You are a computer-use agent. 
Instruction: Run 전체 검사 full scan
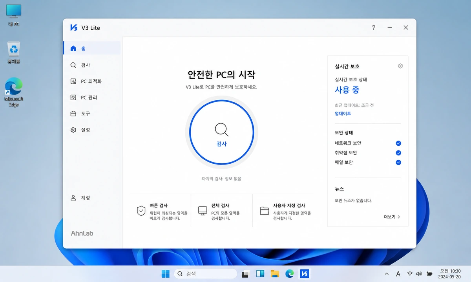pos(222,211)
